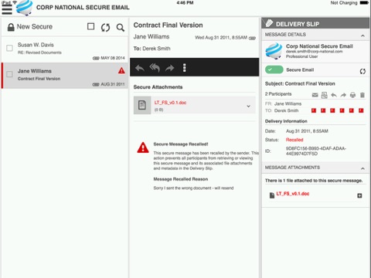Check the box next to Susan W. Davis
The image size is (371, 278).
(x=9, y=48)
